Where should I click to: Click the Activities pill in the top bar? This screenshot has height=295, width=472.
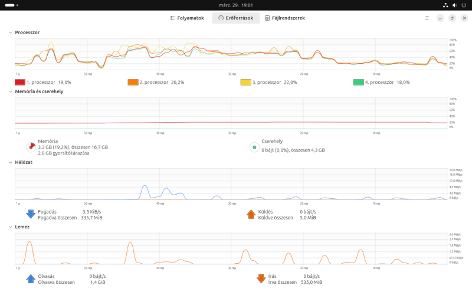pos(11,5)
